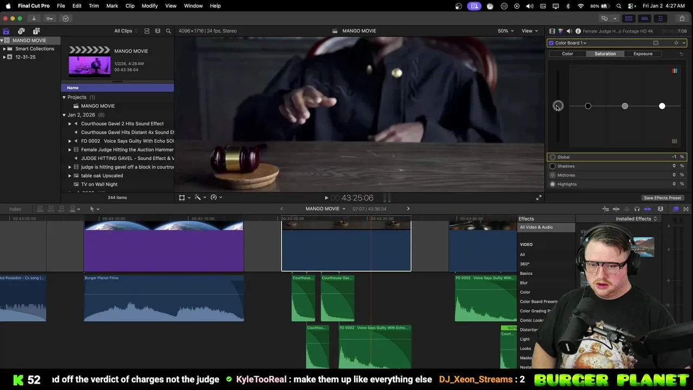Open the Modify menu
The width and height of the screenshot is (693, 390).
pos(149,6)
